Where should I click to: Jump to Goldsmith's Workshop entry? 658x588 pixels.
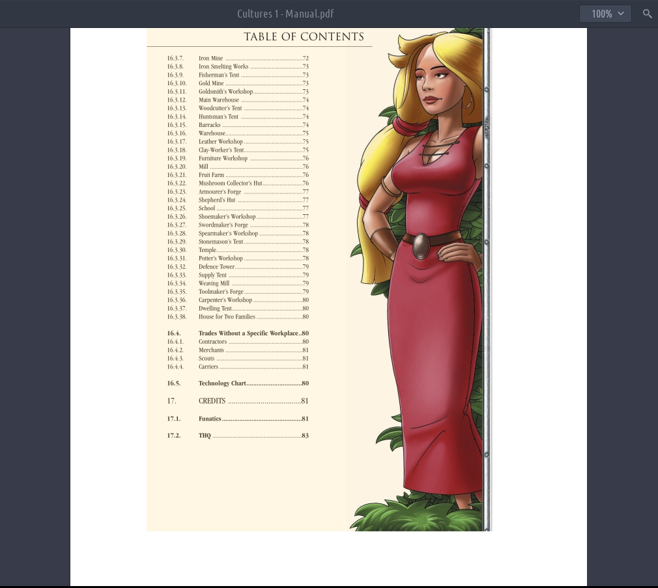coord(225,92)
